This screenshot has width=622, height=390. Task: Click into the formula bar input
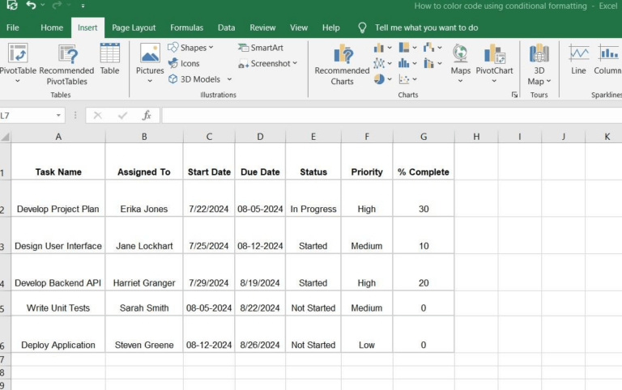389,116
